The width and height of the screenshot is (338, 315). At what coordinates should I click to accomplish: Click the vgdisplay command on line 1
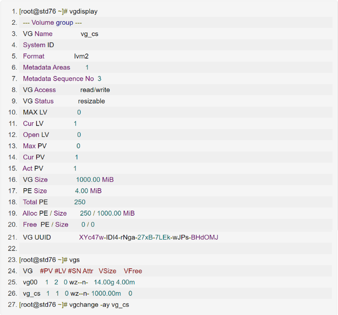83,11
